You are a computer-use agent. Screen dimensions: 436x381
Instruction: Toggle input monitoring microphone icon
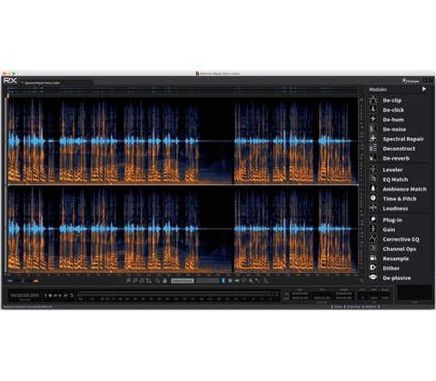click(x=45, y=295)
